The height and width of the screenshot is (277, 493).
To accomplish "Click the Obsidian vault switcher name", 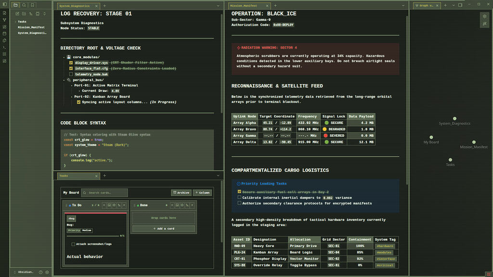I will tap(26, 272).
